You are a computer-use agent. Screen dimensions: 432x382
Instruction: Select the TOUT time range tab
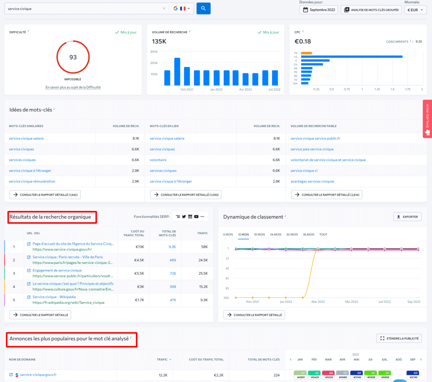(323, 234)
